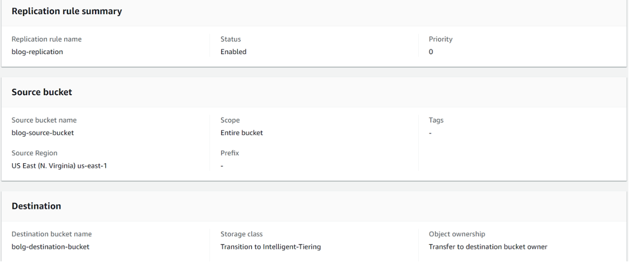Viewport: 629px width, 262px height.
Task: Click the Storage class label
Action: tap(242, 234)
